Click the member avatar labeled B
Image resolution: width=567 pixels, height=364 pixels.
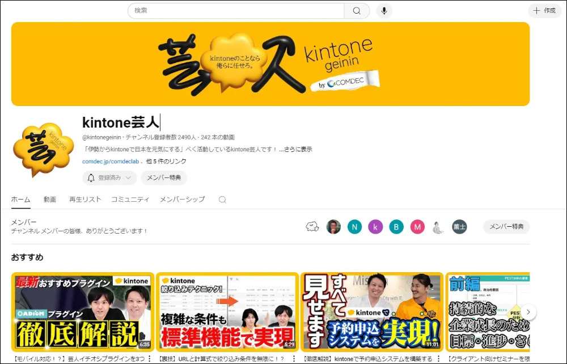click(396, 227)
